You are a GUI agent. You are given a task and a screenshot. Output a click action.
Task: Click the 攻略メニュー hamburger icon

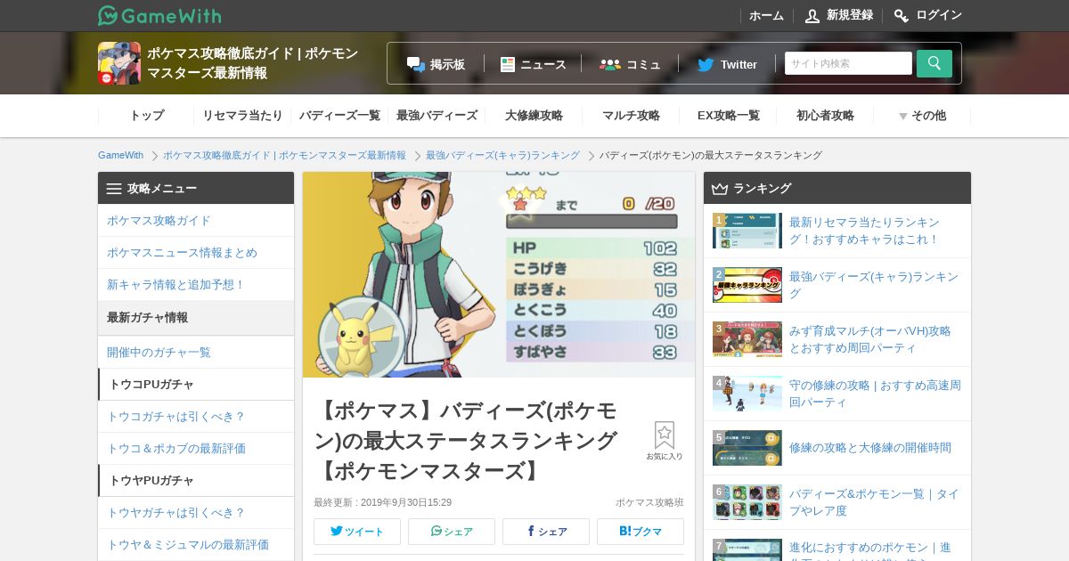tap(114, 189)
